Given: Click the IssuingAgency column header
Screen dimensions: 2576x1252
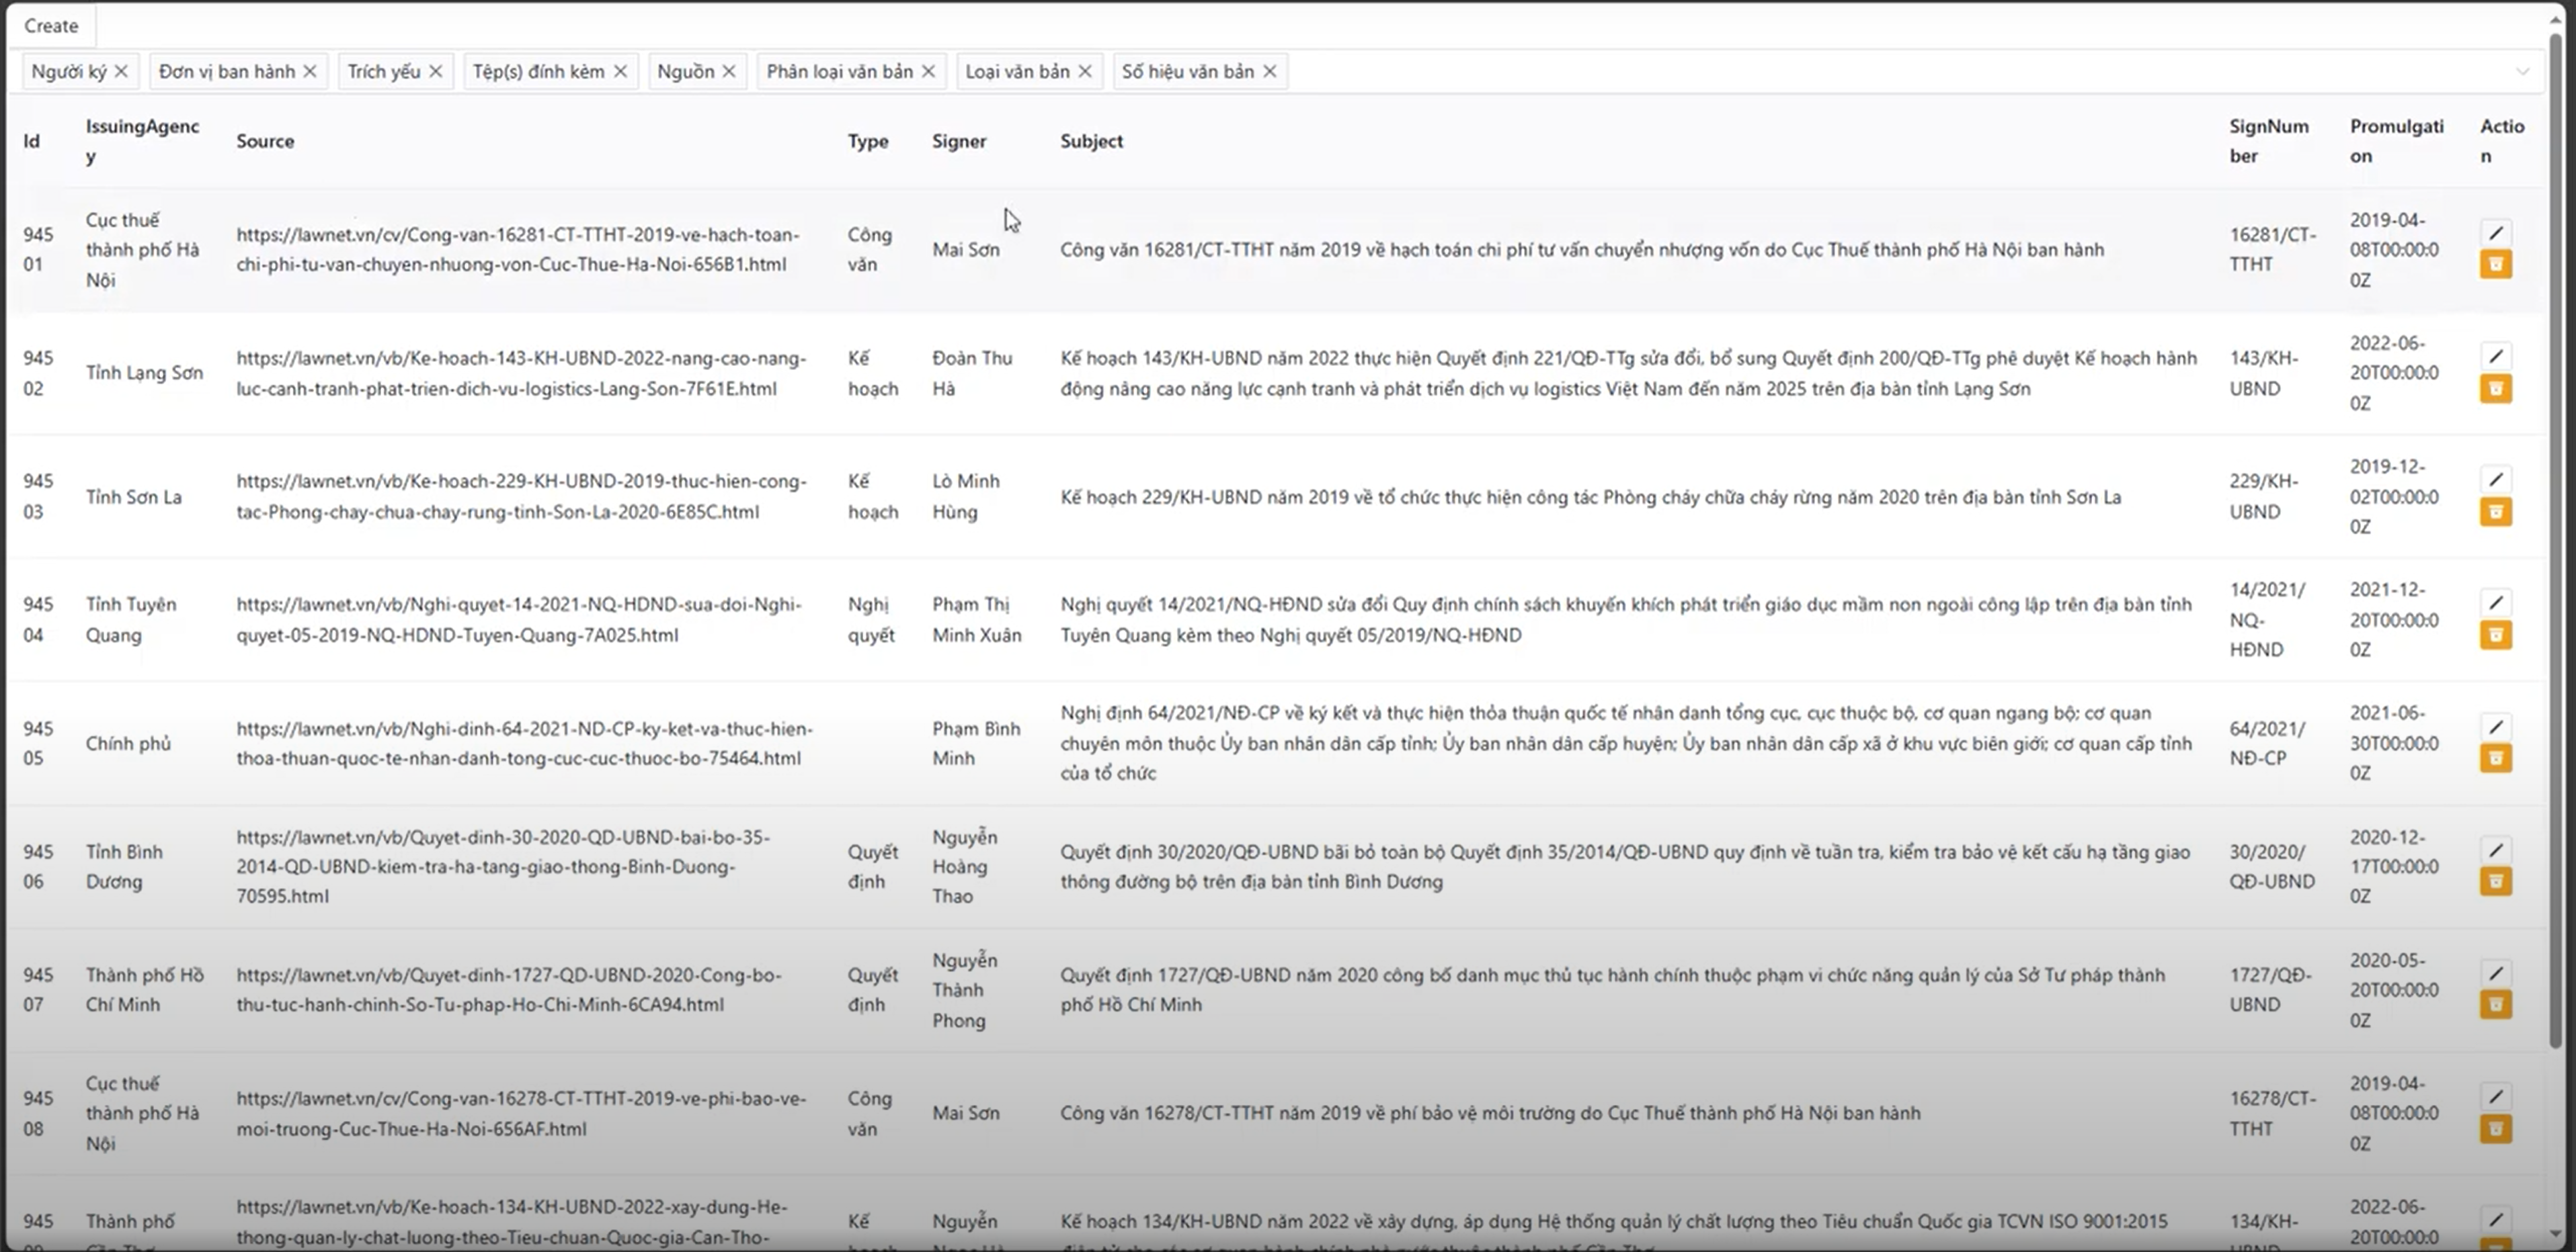Looking at the screenshot, I should (142, 141).
